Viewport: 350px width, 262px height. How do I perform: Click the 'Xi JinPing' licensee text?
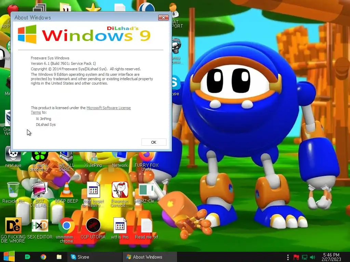tap(43, 119)
